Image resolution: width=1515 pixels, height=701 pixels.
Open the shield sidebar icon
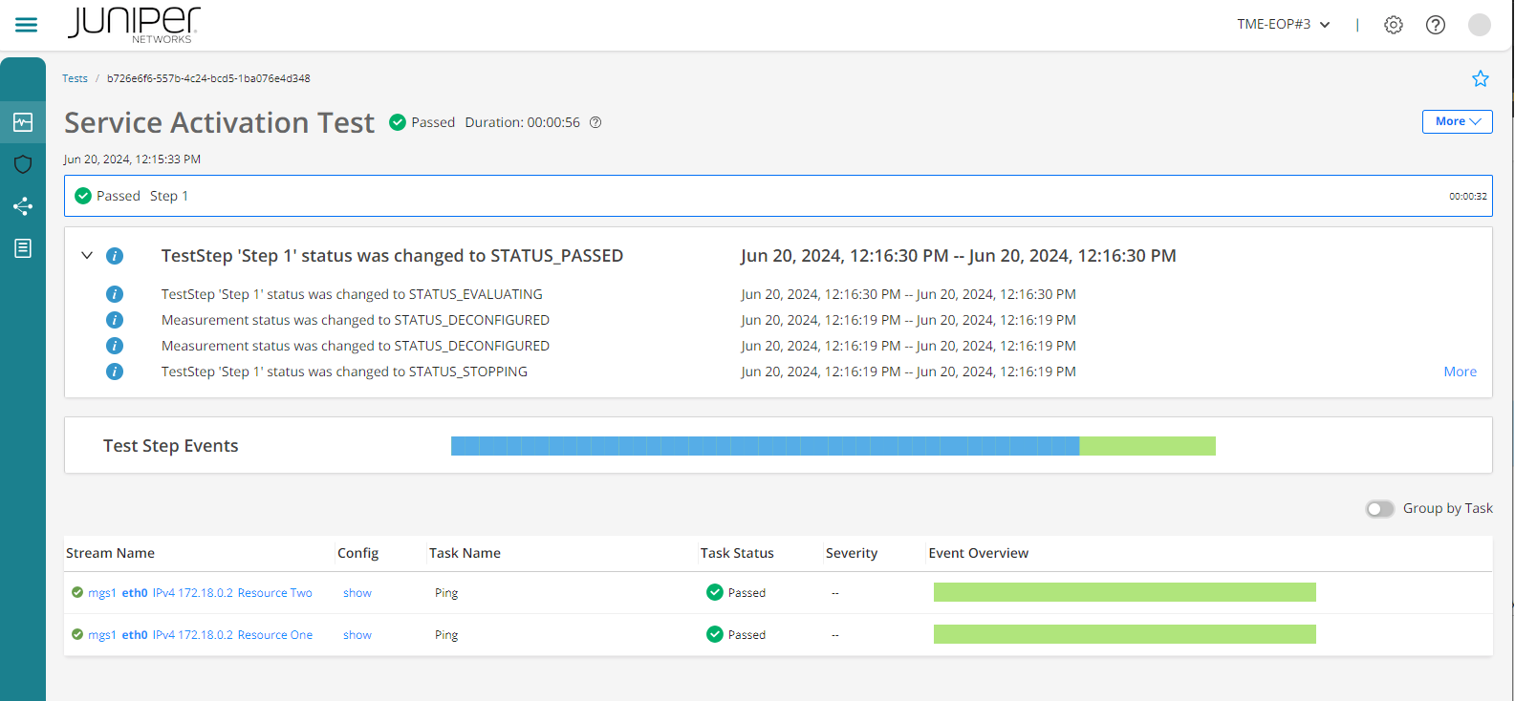click(x=23, y=164)
